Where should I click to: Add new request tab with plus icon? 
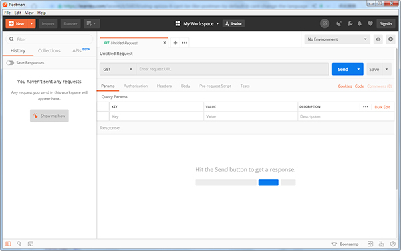click(x=175, y=43)
